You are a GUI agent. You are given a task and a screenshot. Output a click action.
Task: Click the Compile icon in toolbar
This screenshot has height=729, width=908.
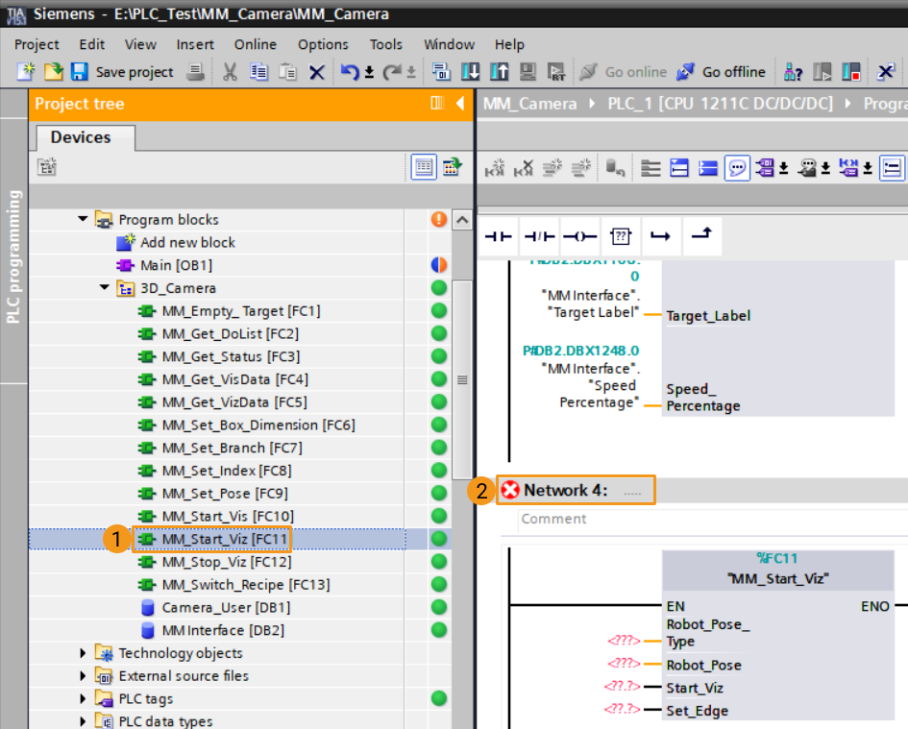[x=442, y=72]
